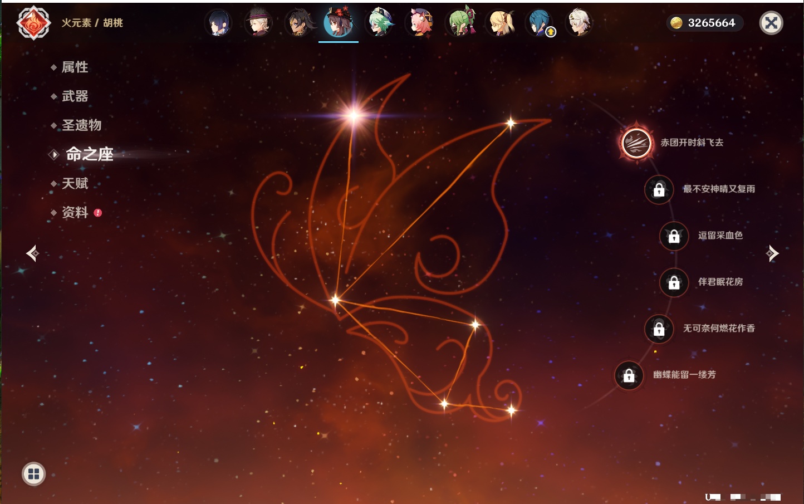Select locked constellation 幽蝶能留一缕芳
This screenshot has width=804, height=504.
(x=629, y=376)
